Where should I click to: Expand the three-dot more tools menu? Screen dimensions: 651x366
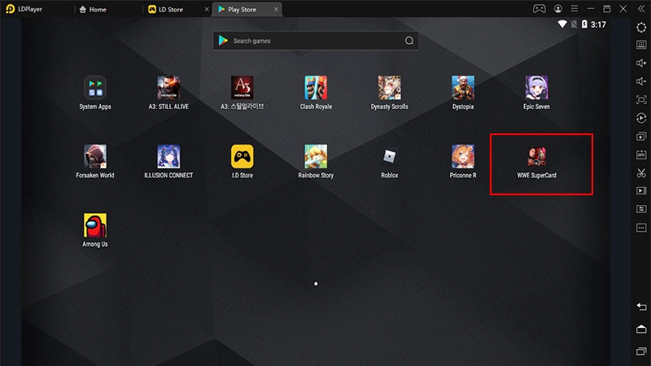[x=641, y=226]
